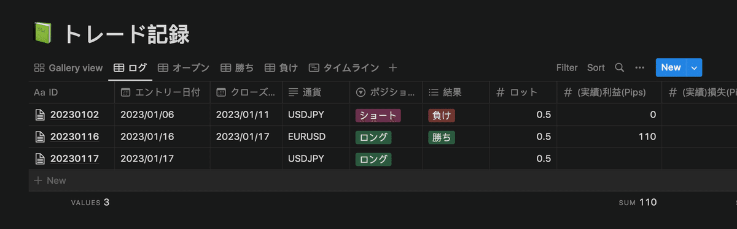Click page icon of row 20230102
Screen dimensions: 737x229
pyautogui.click(x=40, y=114)
